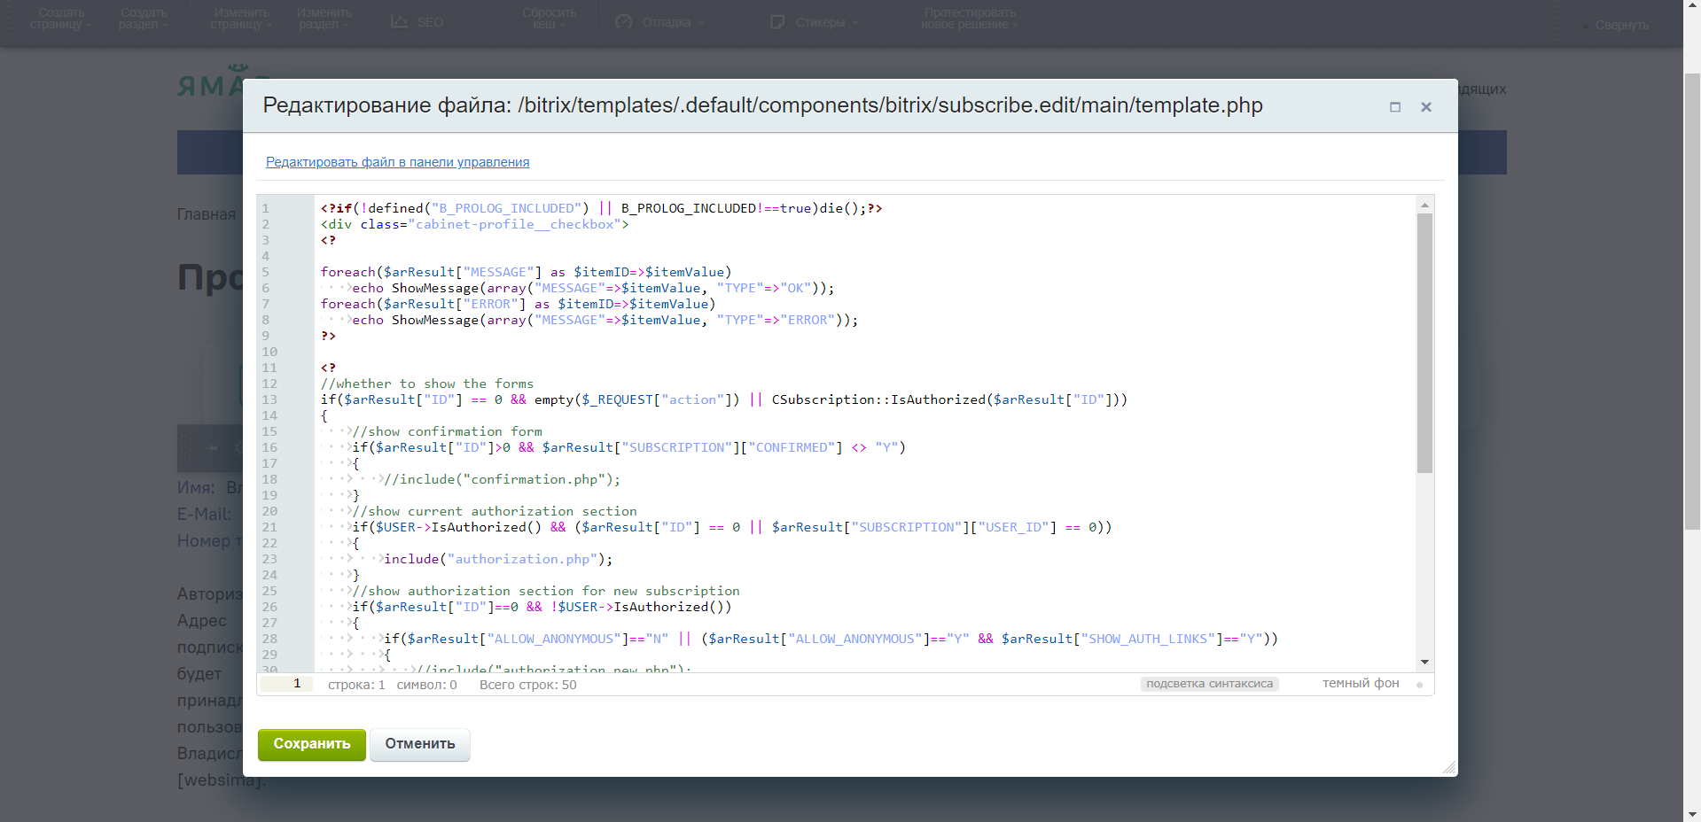Grab the dialog resize corner handle
Image resolution: width=1701 pixels, height=822 pixels.
tap(1448, 767)
